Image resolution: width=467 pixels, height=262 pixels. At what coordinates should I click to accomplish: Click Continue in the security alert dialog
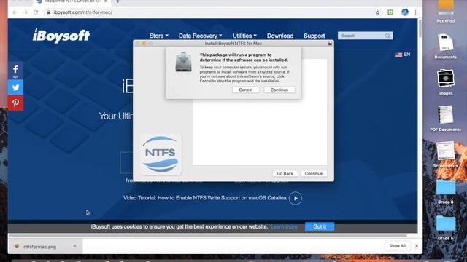pyautogui.click(x=279, y=90)
